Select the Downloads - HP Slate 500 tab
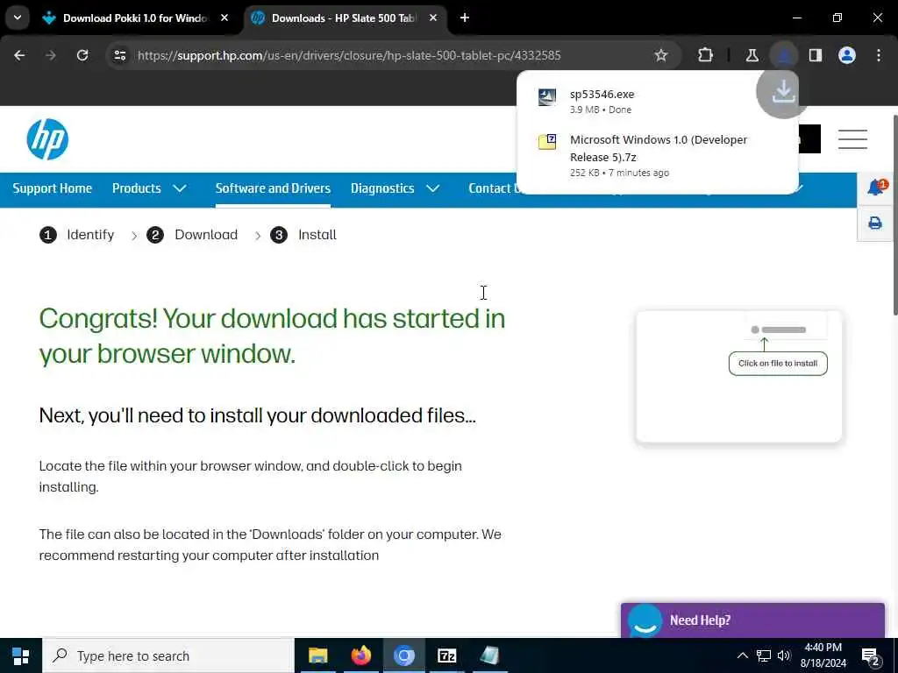Viewport: 898px width, 673px height. click(345, 18)
